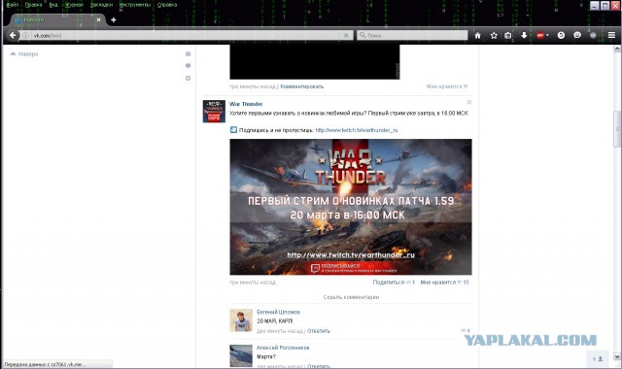622x369 pixels.
Task: Go back using the browser back arrow
Action: point(13,35)
